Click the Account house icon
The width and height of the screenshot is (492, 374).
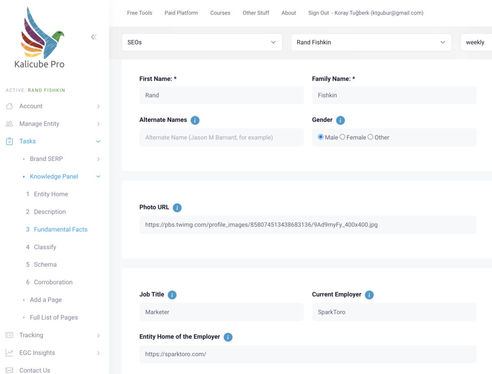pyautogui.click(x=9, y=106)
